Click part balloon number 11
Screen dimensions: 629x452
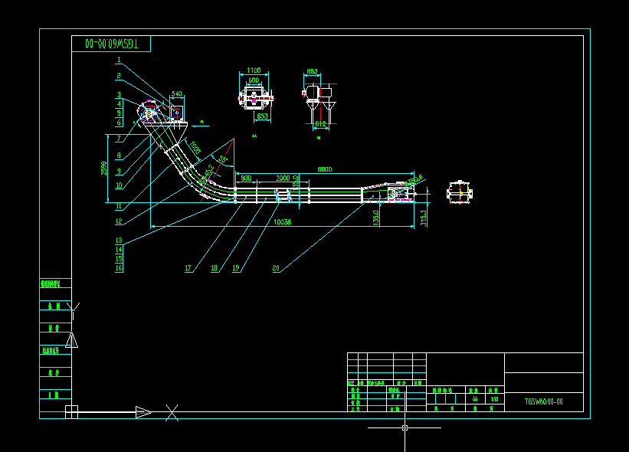click(119, 206)
